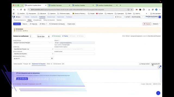Viewport: 174px width, 97px height.
Task: Switch to Заказы поставщикам sub-tab
Action: click(49, 20)
